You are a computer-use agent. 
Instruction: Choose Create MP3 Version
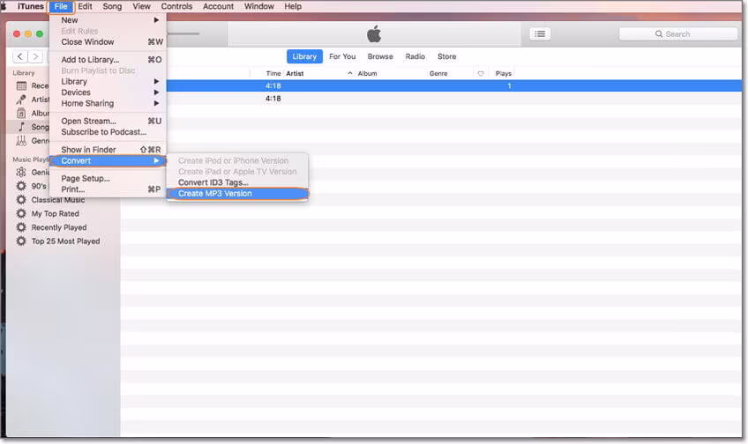237,194
